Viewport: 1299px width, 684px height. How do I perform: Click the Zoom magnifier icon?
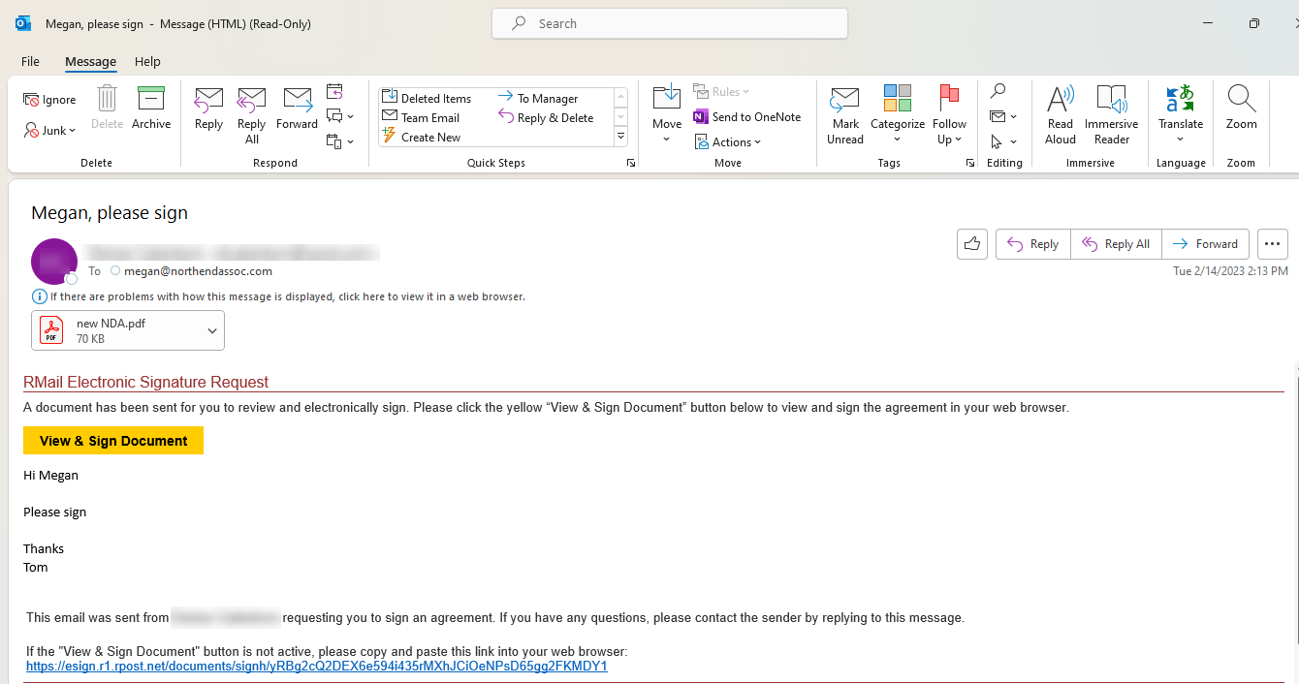(1241, 99)
